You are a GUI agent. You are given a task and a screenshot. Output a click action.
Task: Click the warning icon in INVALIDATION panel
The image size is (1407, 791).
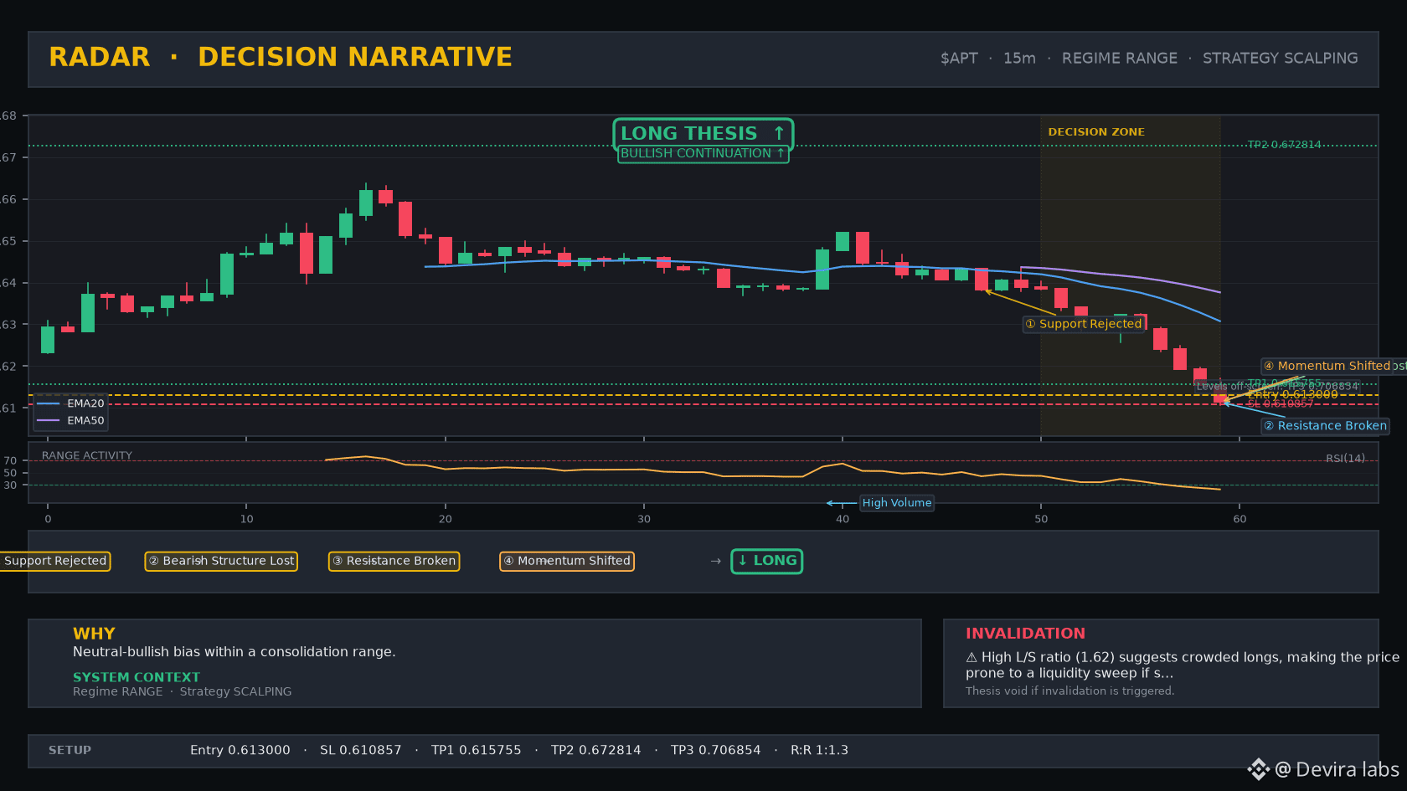tap(971, 658)
